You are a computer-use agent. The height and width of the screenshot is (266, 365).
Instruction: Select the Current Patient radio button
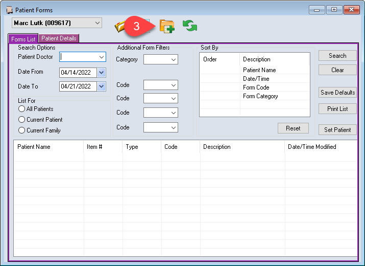coord(21,120)
